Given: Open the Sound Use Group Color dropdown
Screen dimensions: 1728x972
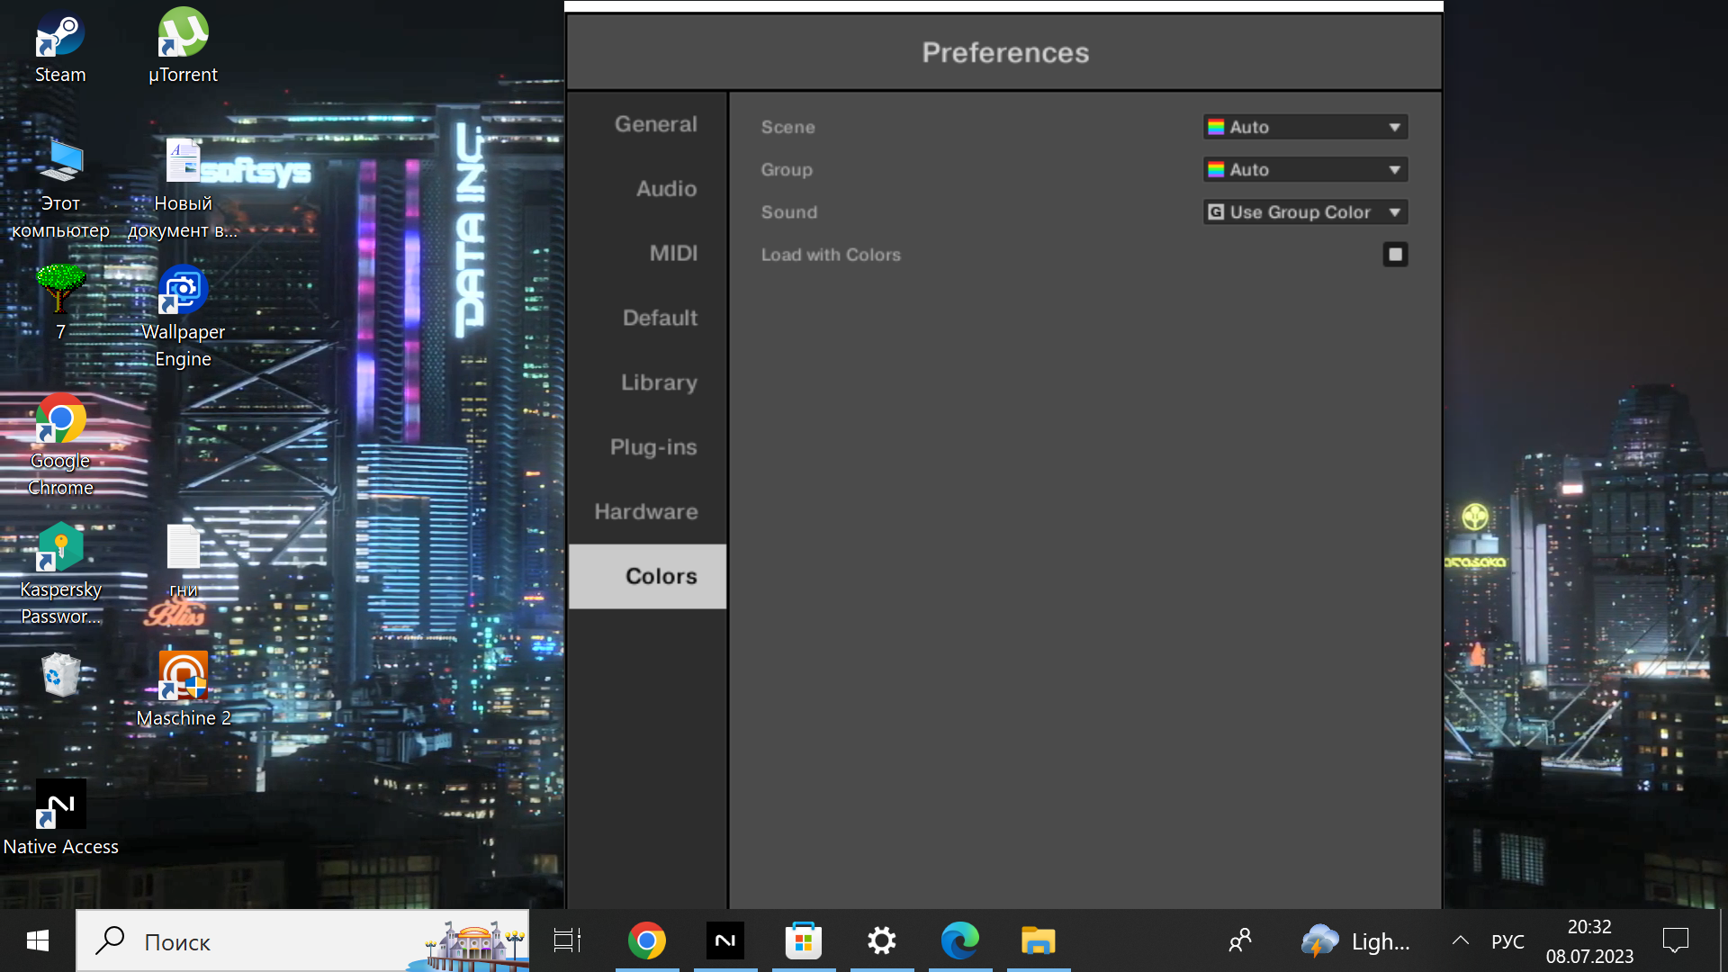Looking at the screenshot, I should pyautogui.click(x=1305, y=212).
